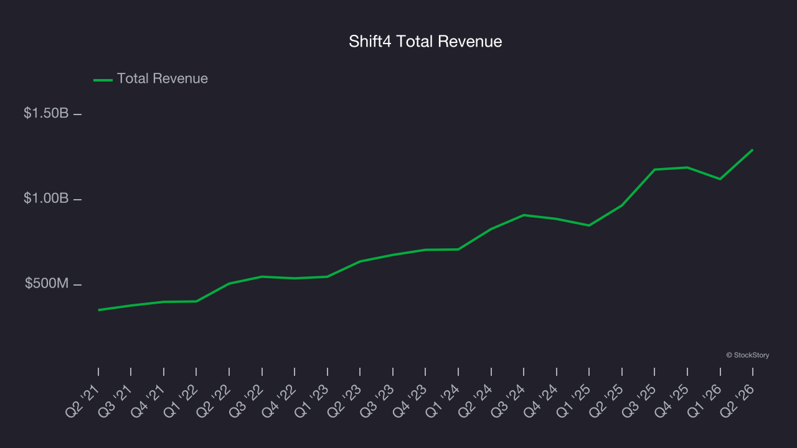
Task: Click the chart title 'Shift4 Total Revenue'
Action: (425, 42)
